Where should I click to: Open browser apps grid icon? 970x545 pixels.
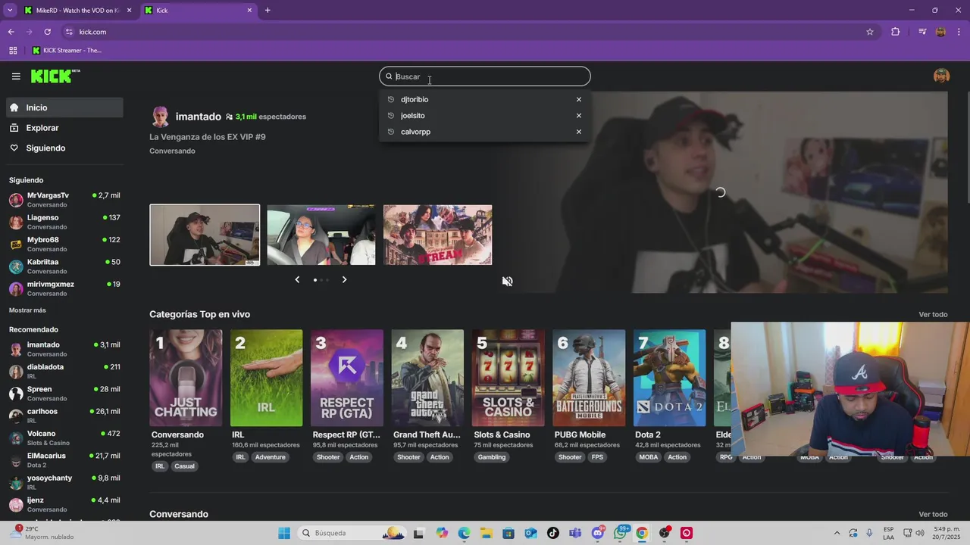(13, 51)
